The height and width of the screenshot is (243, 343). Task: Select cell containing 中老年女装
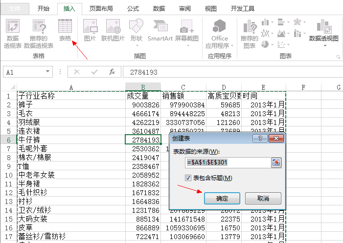[x=71, y=175]
